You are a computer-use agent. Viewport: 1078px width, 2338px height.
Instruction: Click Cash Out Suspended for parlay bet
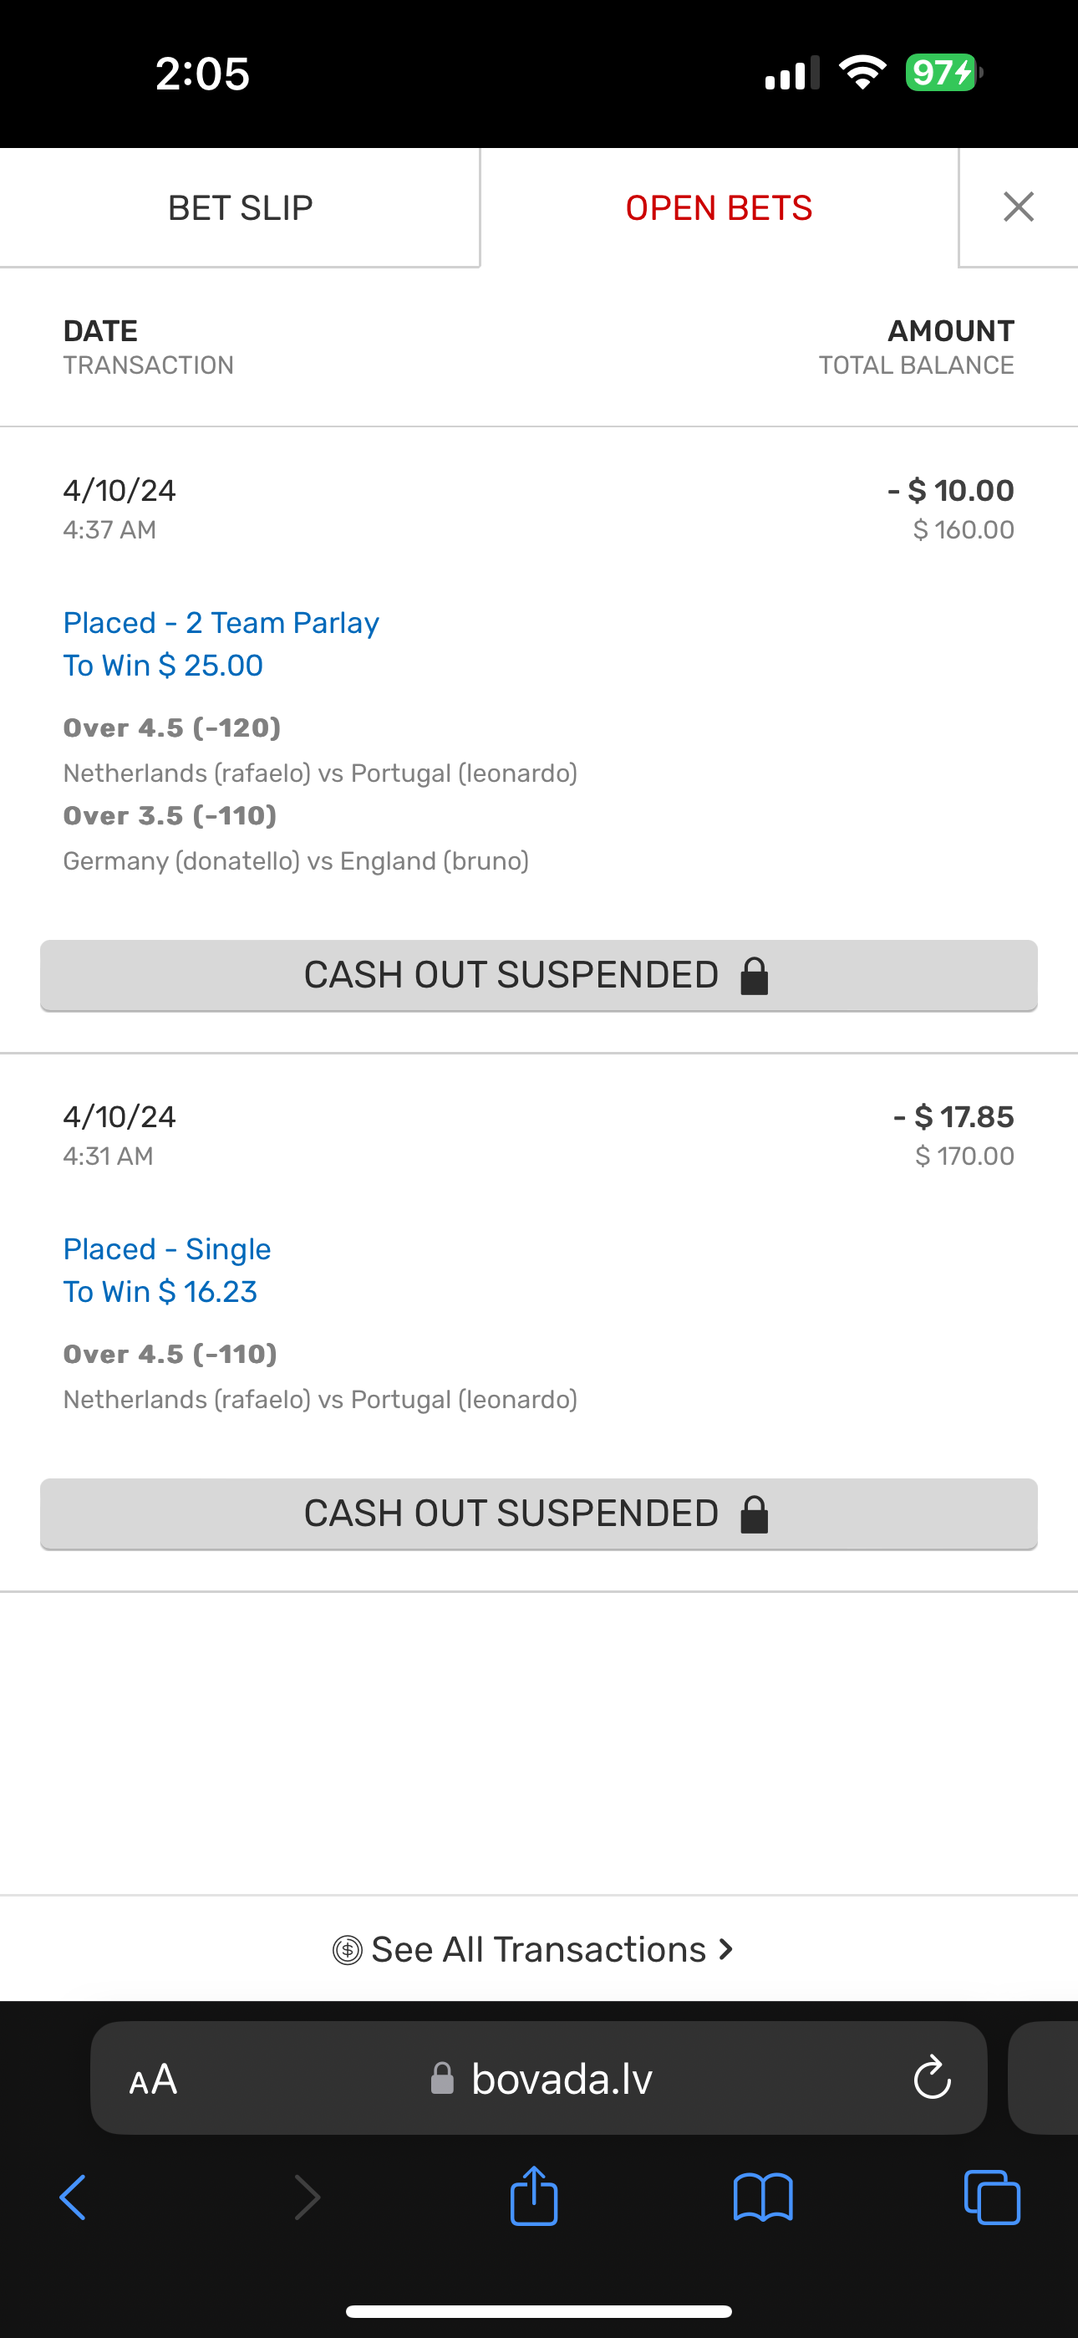tap(538, 975)
